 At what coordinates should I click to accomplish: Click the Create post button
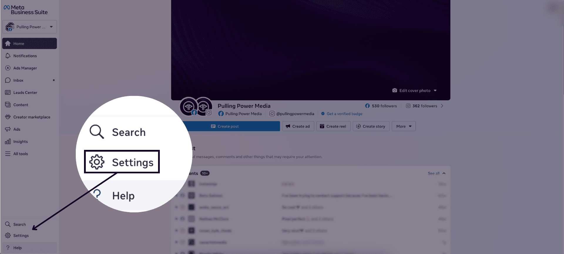pyautogui.click(x=225, y=126)
